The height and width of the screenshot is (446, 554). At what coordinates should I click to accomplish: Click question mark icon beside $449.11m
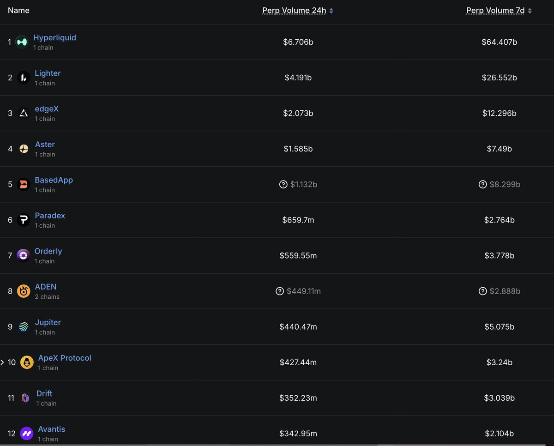(x=280, y=291)
